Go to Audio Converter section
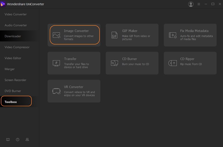The width and height of the screenshot is (223, 147). click(x=16, y=25)
